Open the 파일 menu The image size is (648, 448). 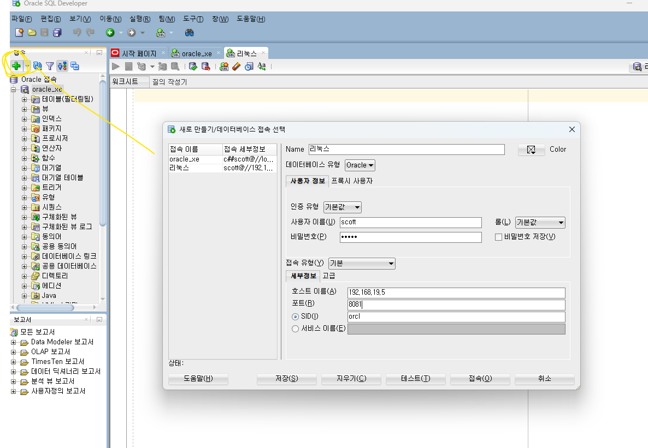(x=22, y=19)
